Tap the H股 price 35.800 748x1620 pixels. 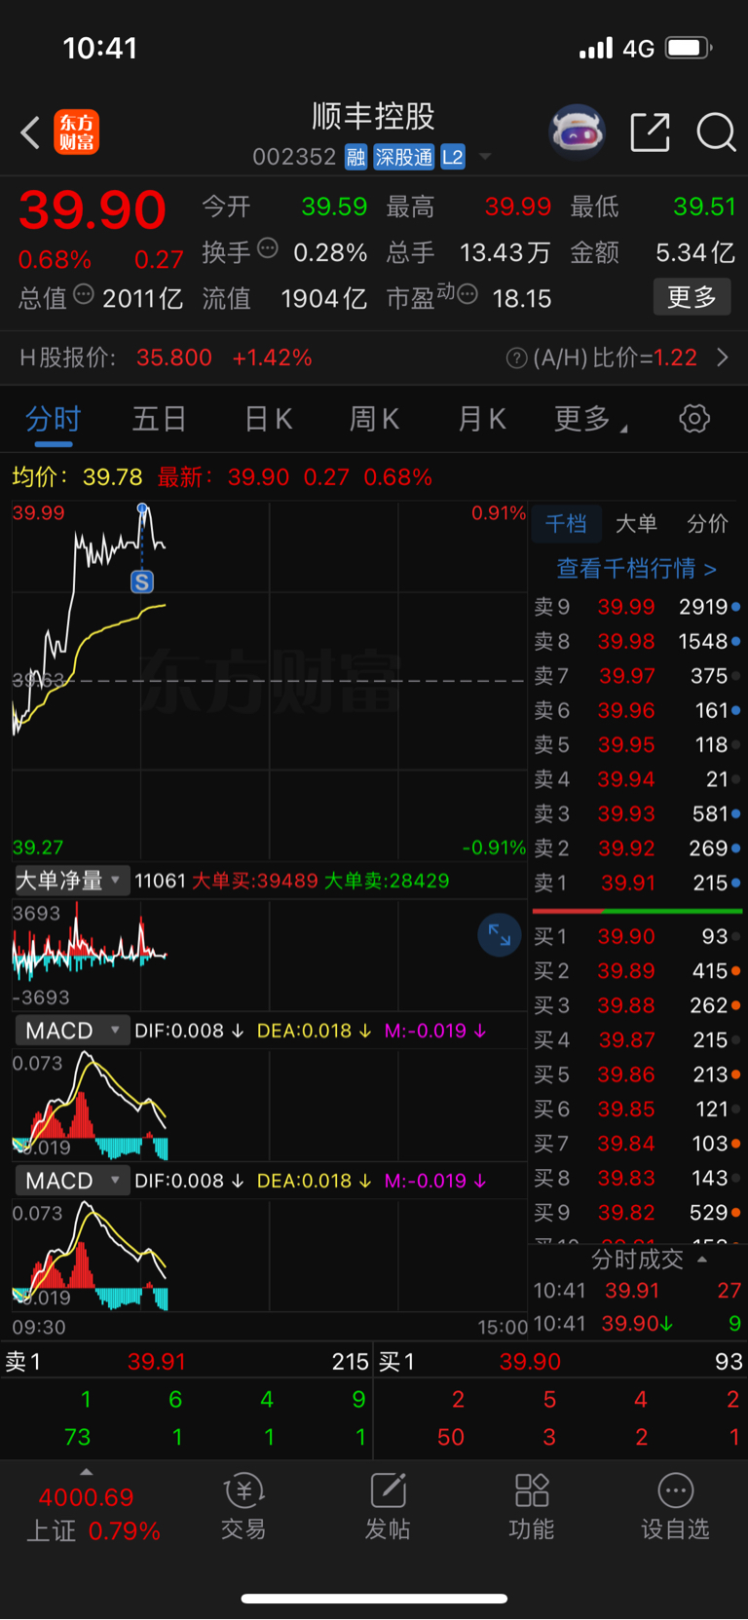pos(174,358)
